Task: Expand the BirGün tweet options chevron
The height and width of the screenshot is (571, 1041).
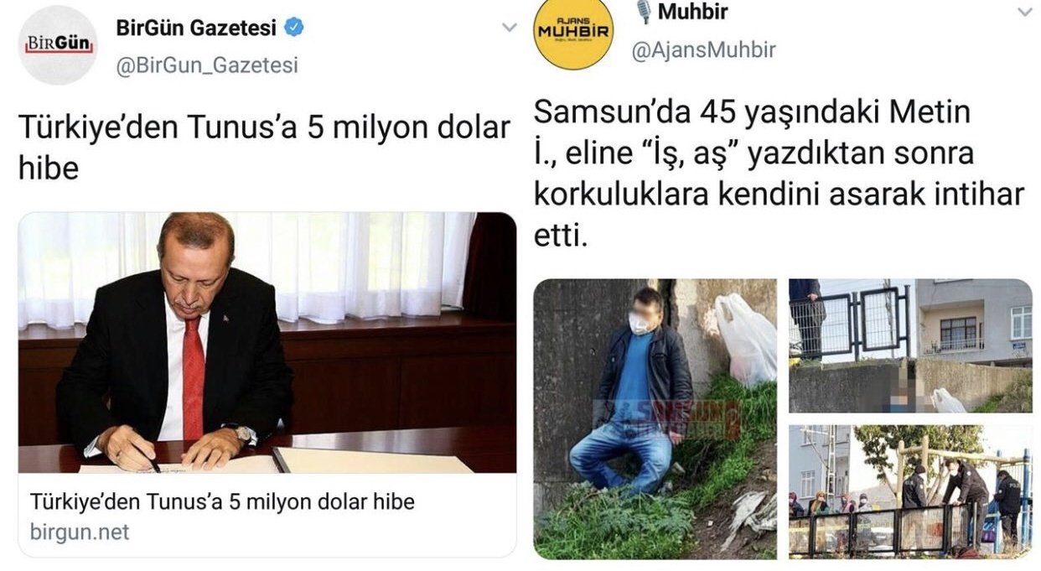Action: point(509,28)
